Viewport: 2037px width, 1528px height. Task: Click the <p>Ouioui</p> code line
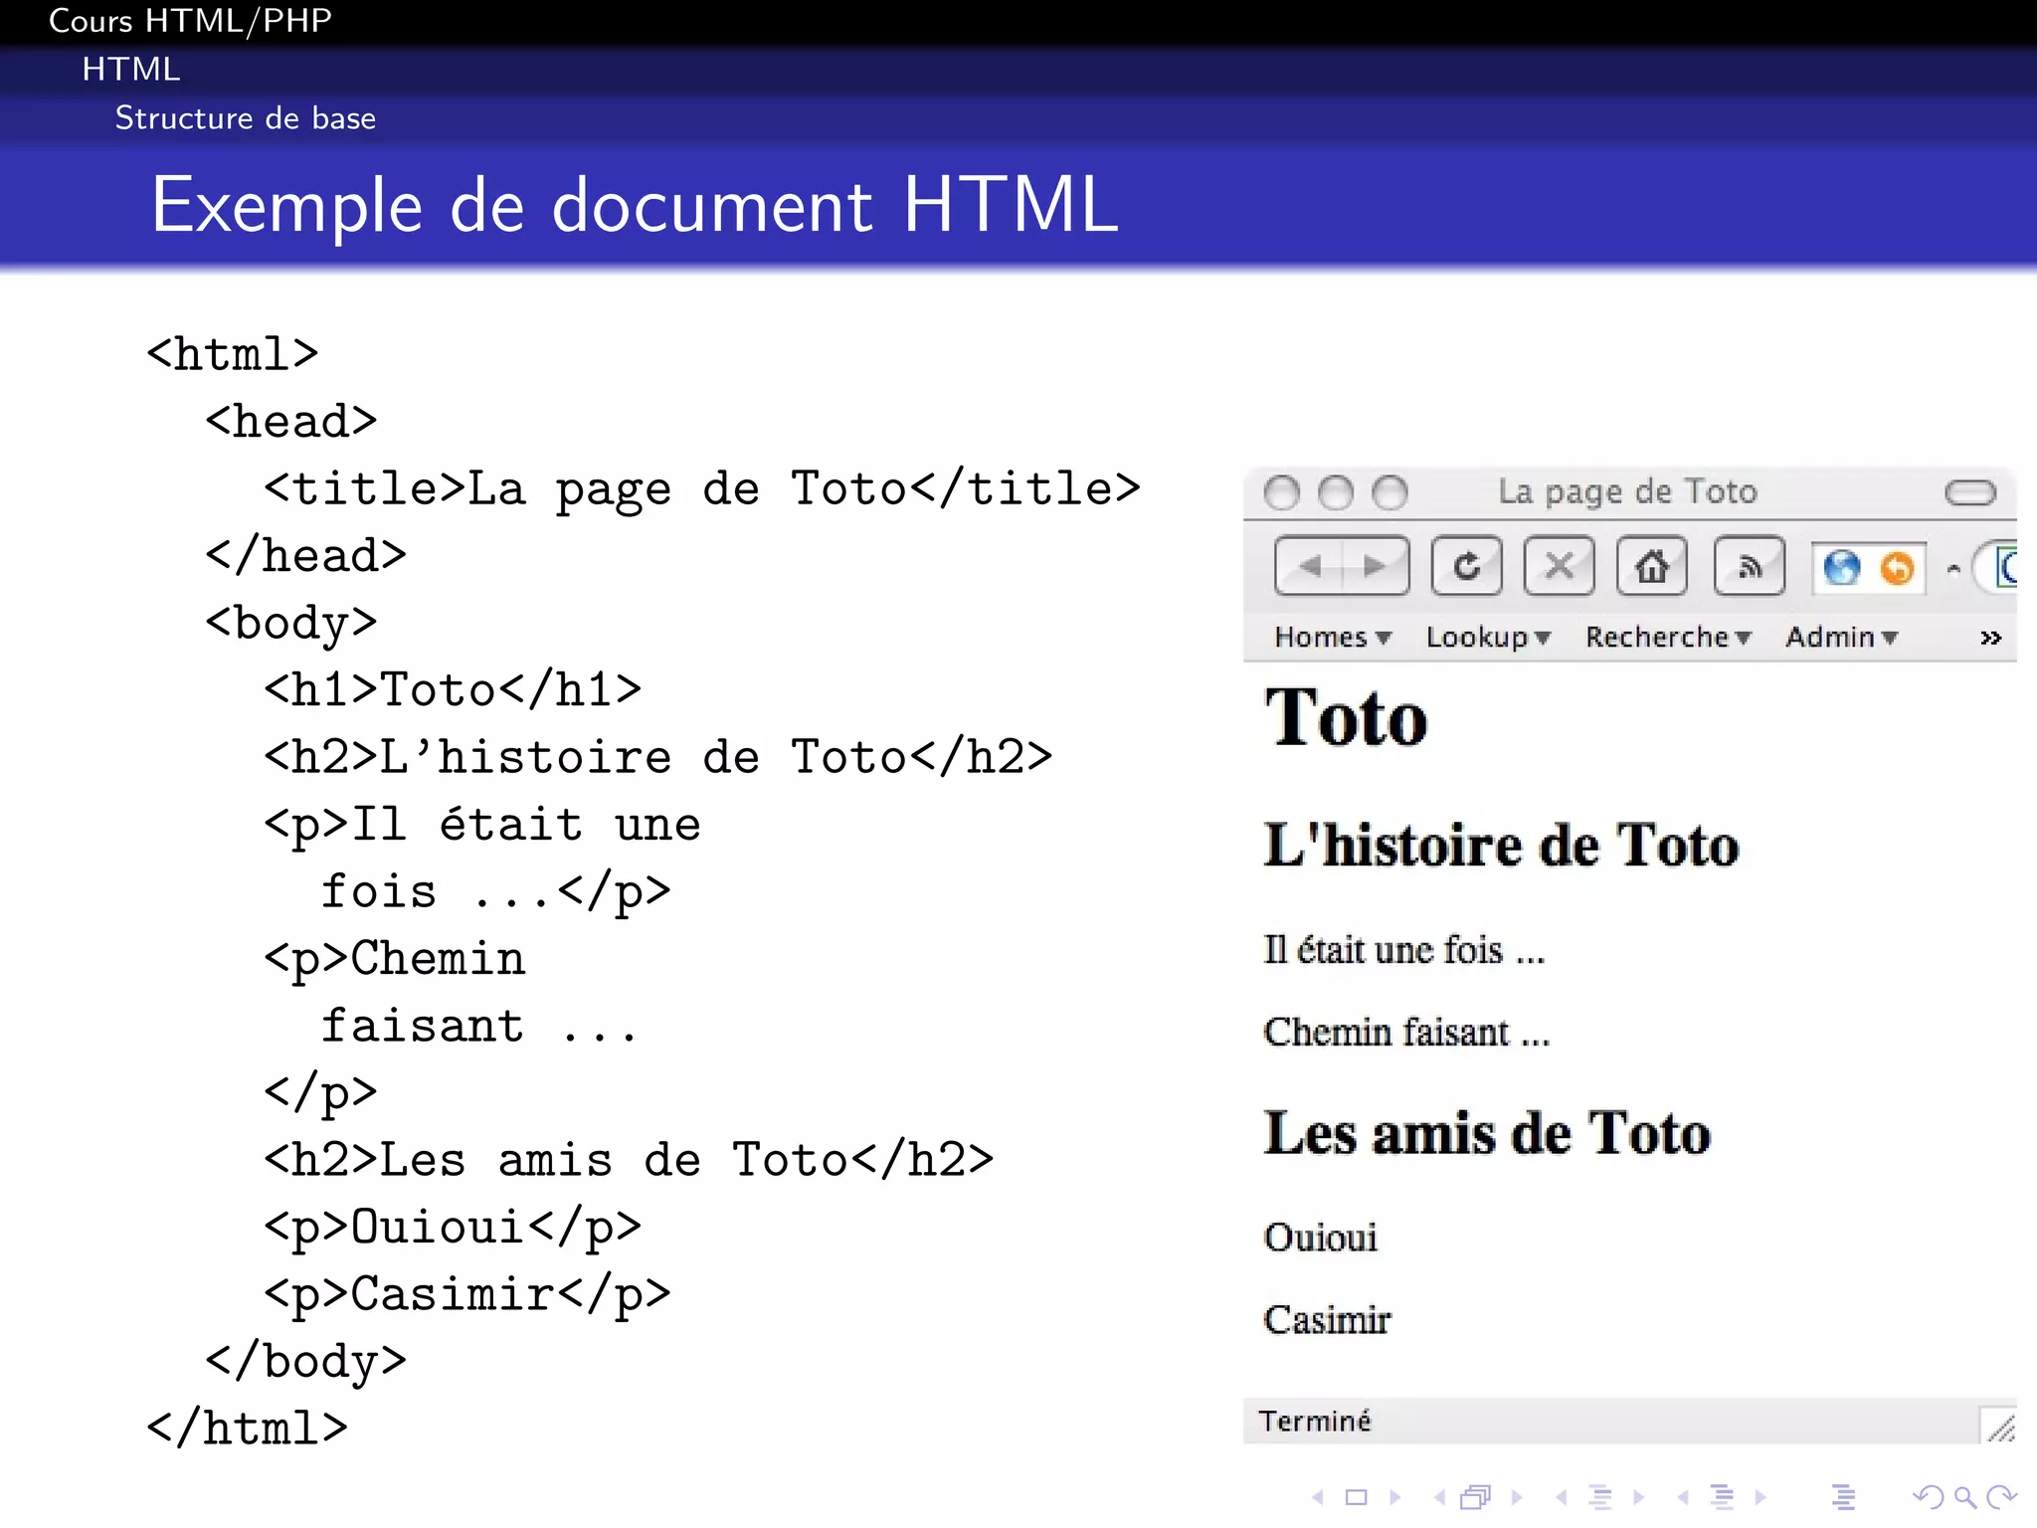[x=453, y=1228]
